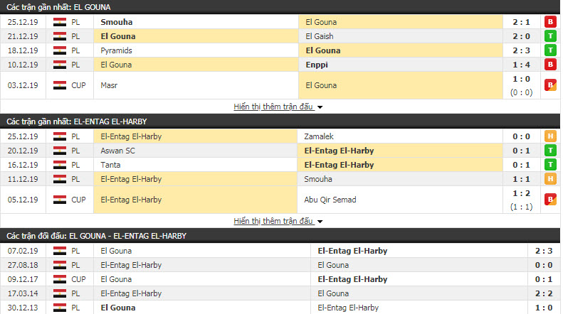
Task: Click green T badge for Aswan SC match
Action: coord(550,151)
